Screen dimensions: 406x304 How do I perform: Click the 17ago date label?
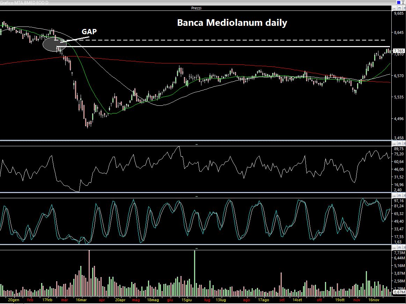tap(263, 300)
